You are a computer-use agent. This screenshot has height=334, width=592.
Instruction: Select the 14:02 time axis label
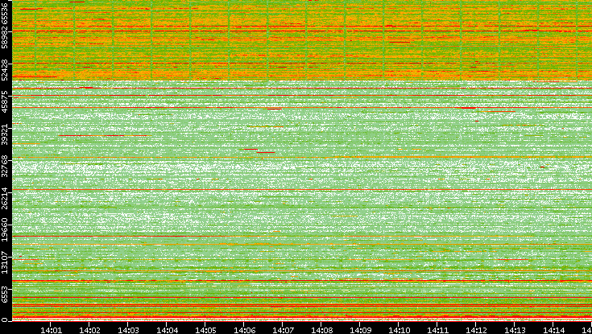point(90,331)
